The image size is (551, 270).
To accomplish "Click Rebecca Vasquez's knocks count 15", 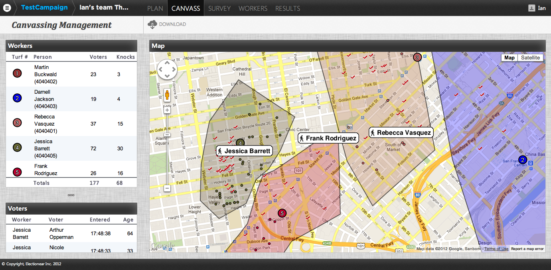I will tap(120, 124).
